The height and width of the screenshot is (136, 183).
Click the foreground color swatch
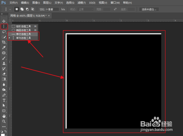click(x=3, y=135)
